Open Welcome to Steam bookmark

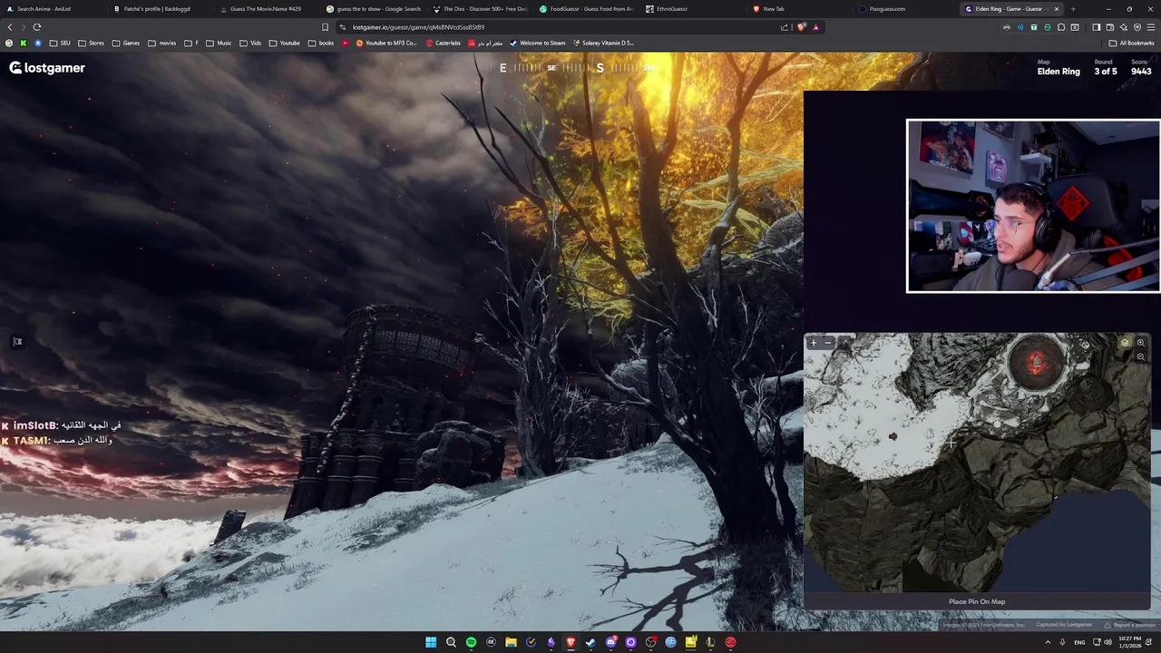(x=537, y=43)
